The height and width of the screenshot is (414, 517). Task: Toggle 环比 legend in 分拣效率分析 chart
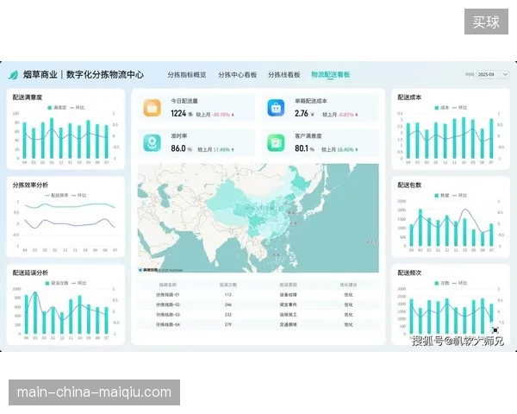tap(78, 196)
